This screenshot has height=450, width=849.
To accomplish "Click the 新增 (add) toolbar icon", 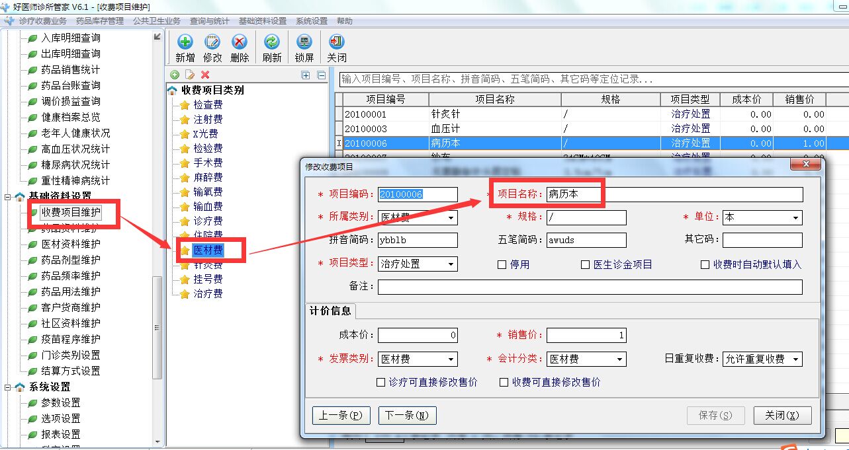I will (185, 42).
